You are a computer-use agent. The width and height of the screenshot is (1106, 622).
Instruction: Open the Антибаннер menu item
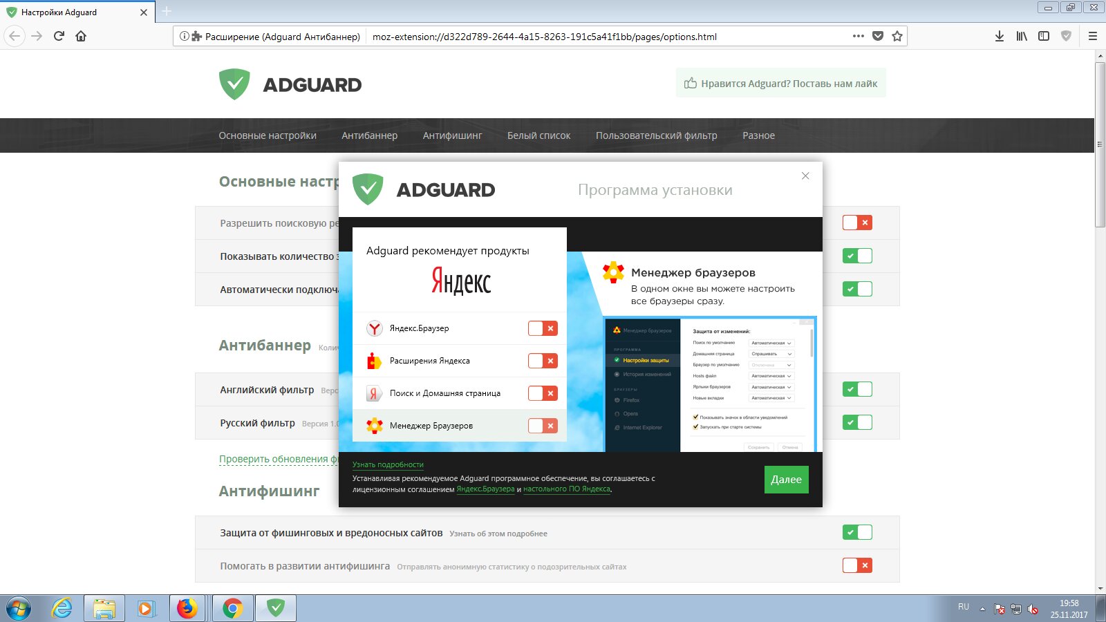pyautogui.click(x=369, y=135)
